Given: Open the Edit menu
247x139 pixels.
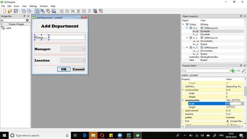Looking at the screenshot, I should click(9, 6).
